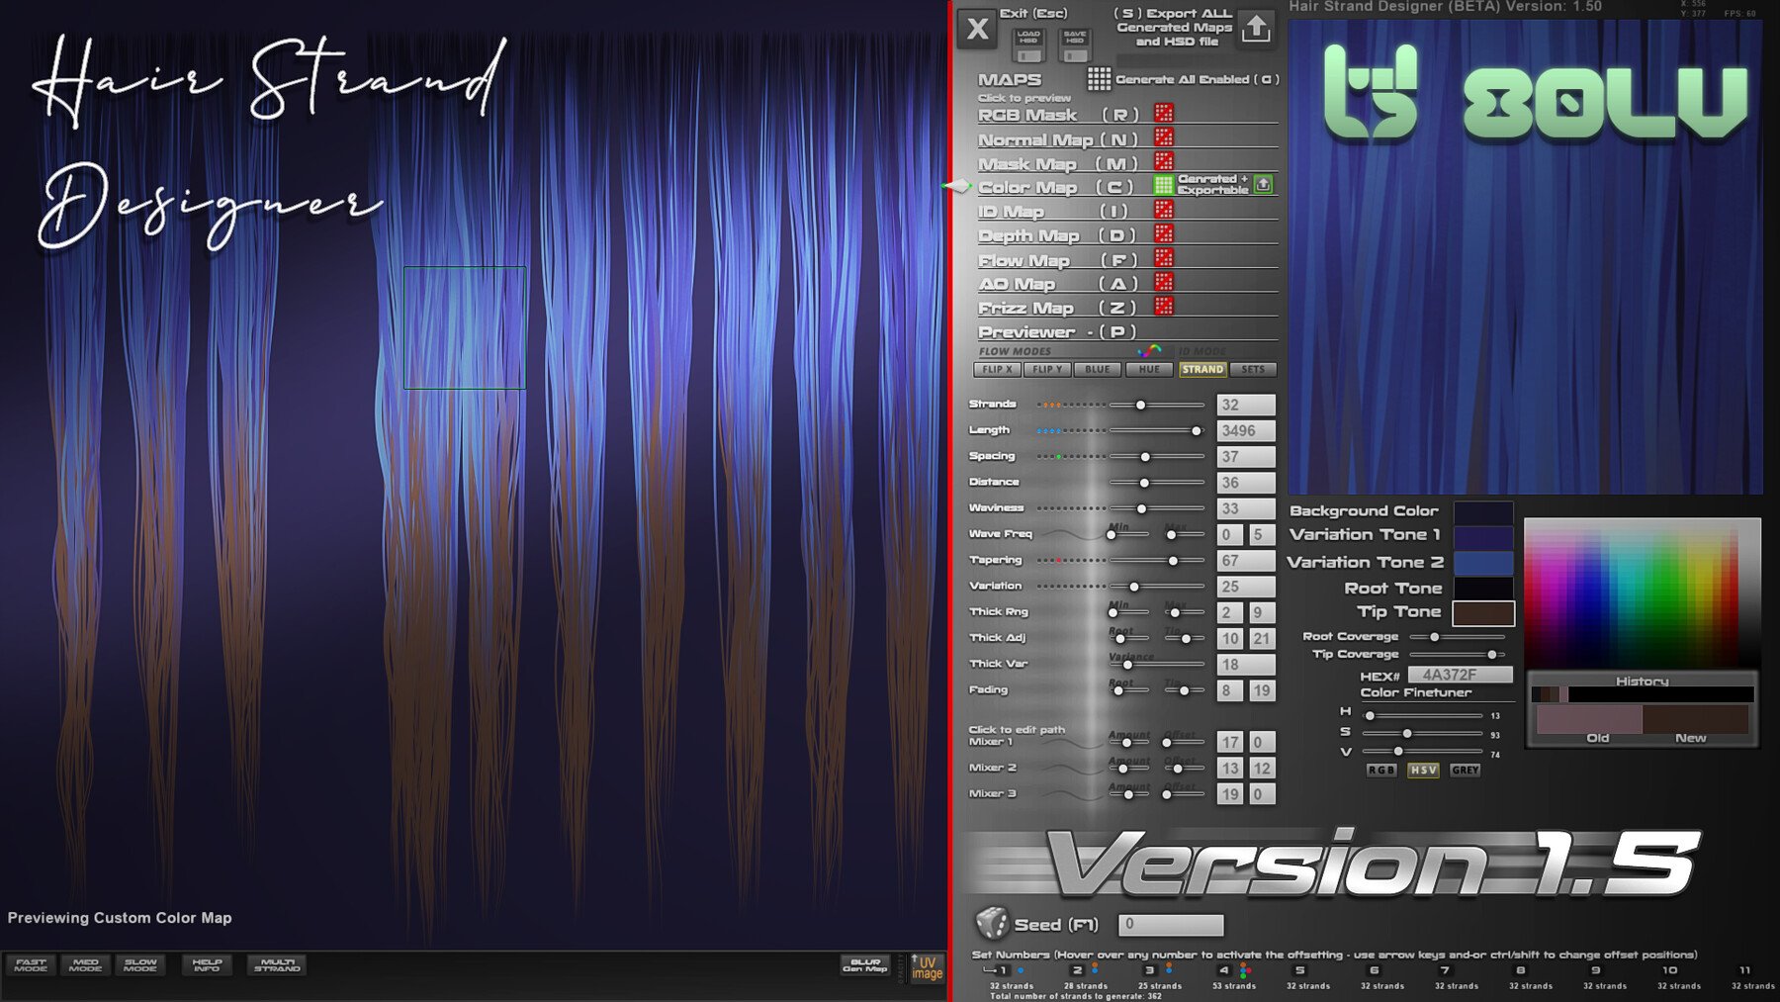Toggle the UV image overlay option

(x=926, y=966)
